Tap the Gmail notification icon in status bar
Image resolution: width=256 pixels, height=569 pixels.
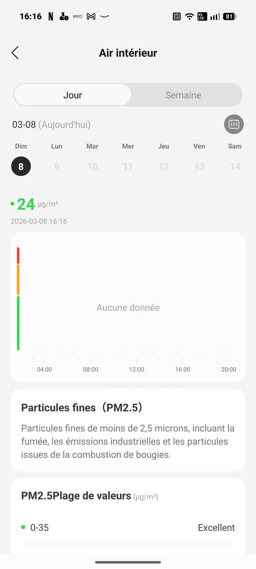pos(91,16)
